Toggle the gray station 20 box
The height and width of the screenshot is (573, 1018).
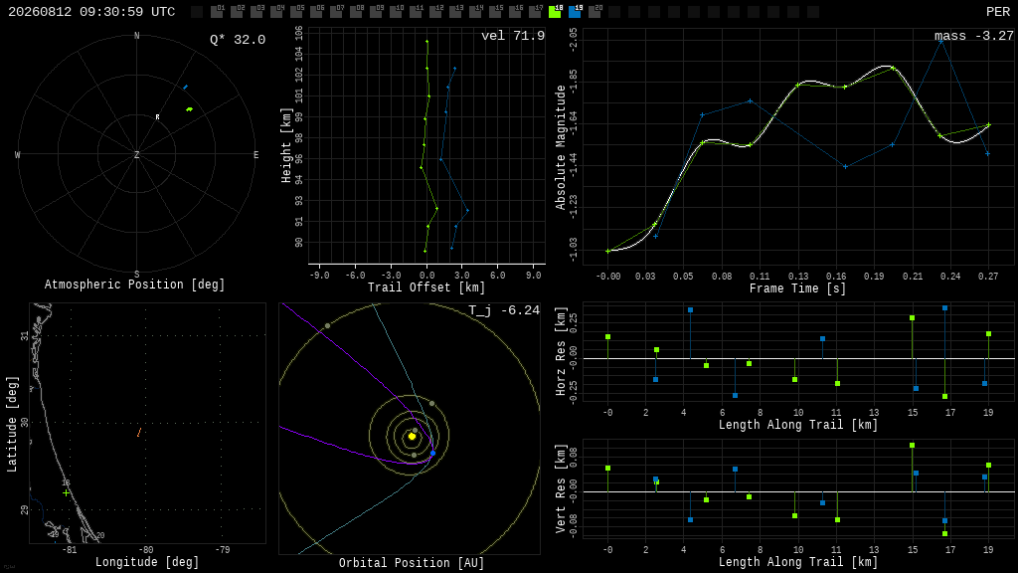(x=594, y=11)
